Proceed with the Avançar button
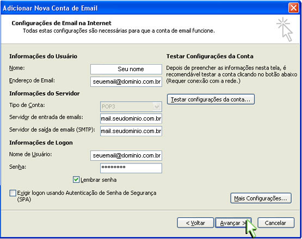This screenshot has width=302, height=239. [233, 223]
